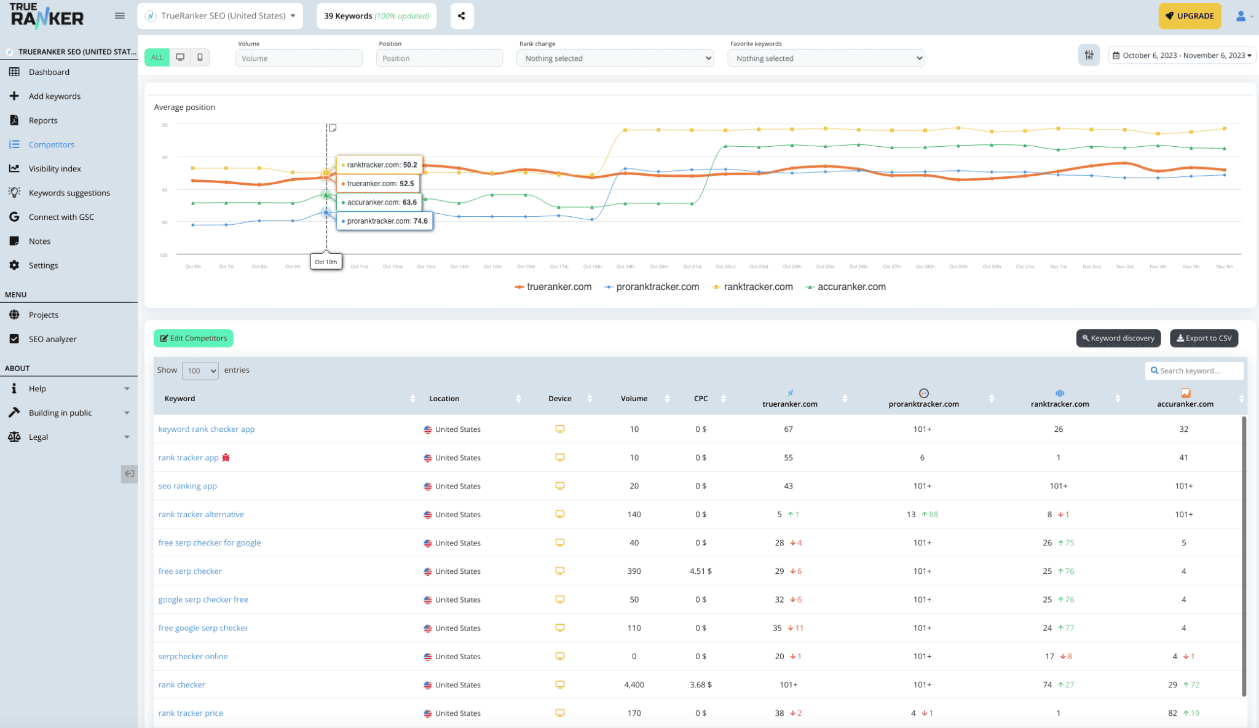Toggle accuranker.com series in chart legend
The width and height of the screenshot is (1259, 728).
846,287
